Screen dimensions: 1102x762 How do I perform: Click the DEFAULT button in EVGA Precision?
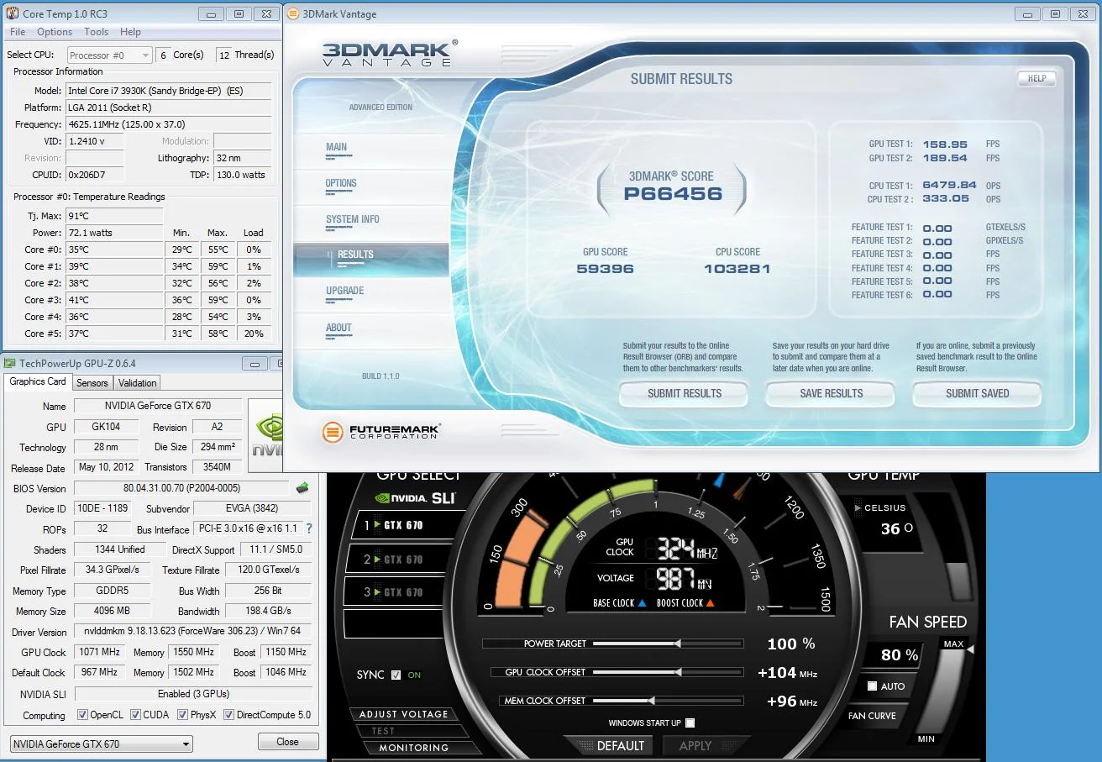pyautogui.click(x=621, y=745)
